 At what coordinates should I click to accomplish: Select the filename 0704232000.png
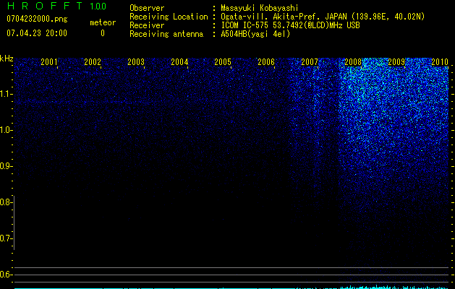click(37, 19)
